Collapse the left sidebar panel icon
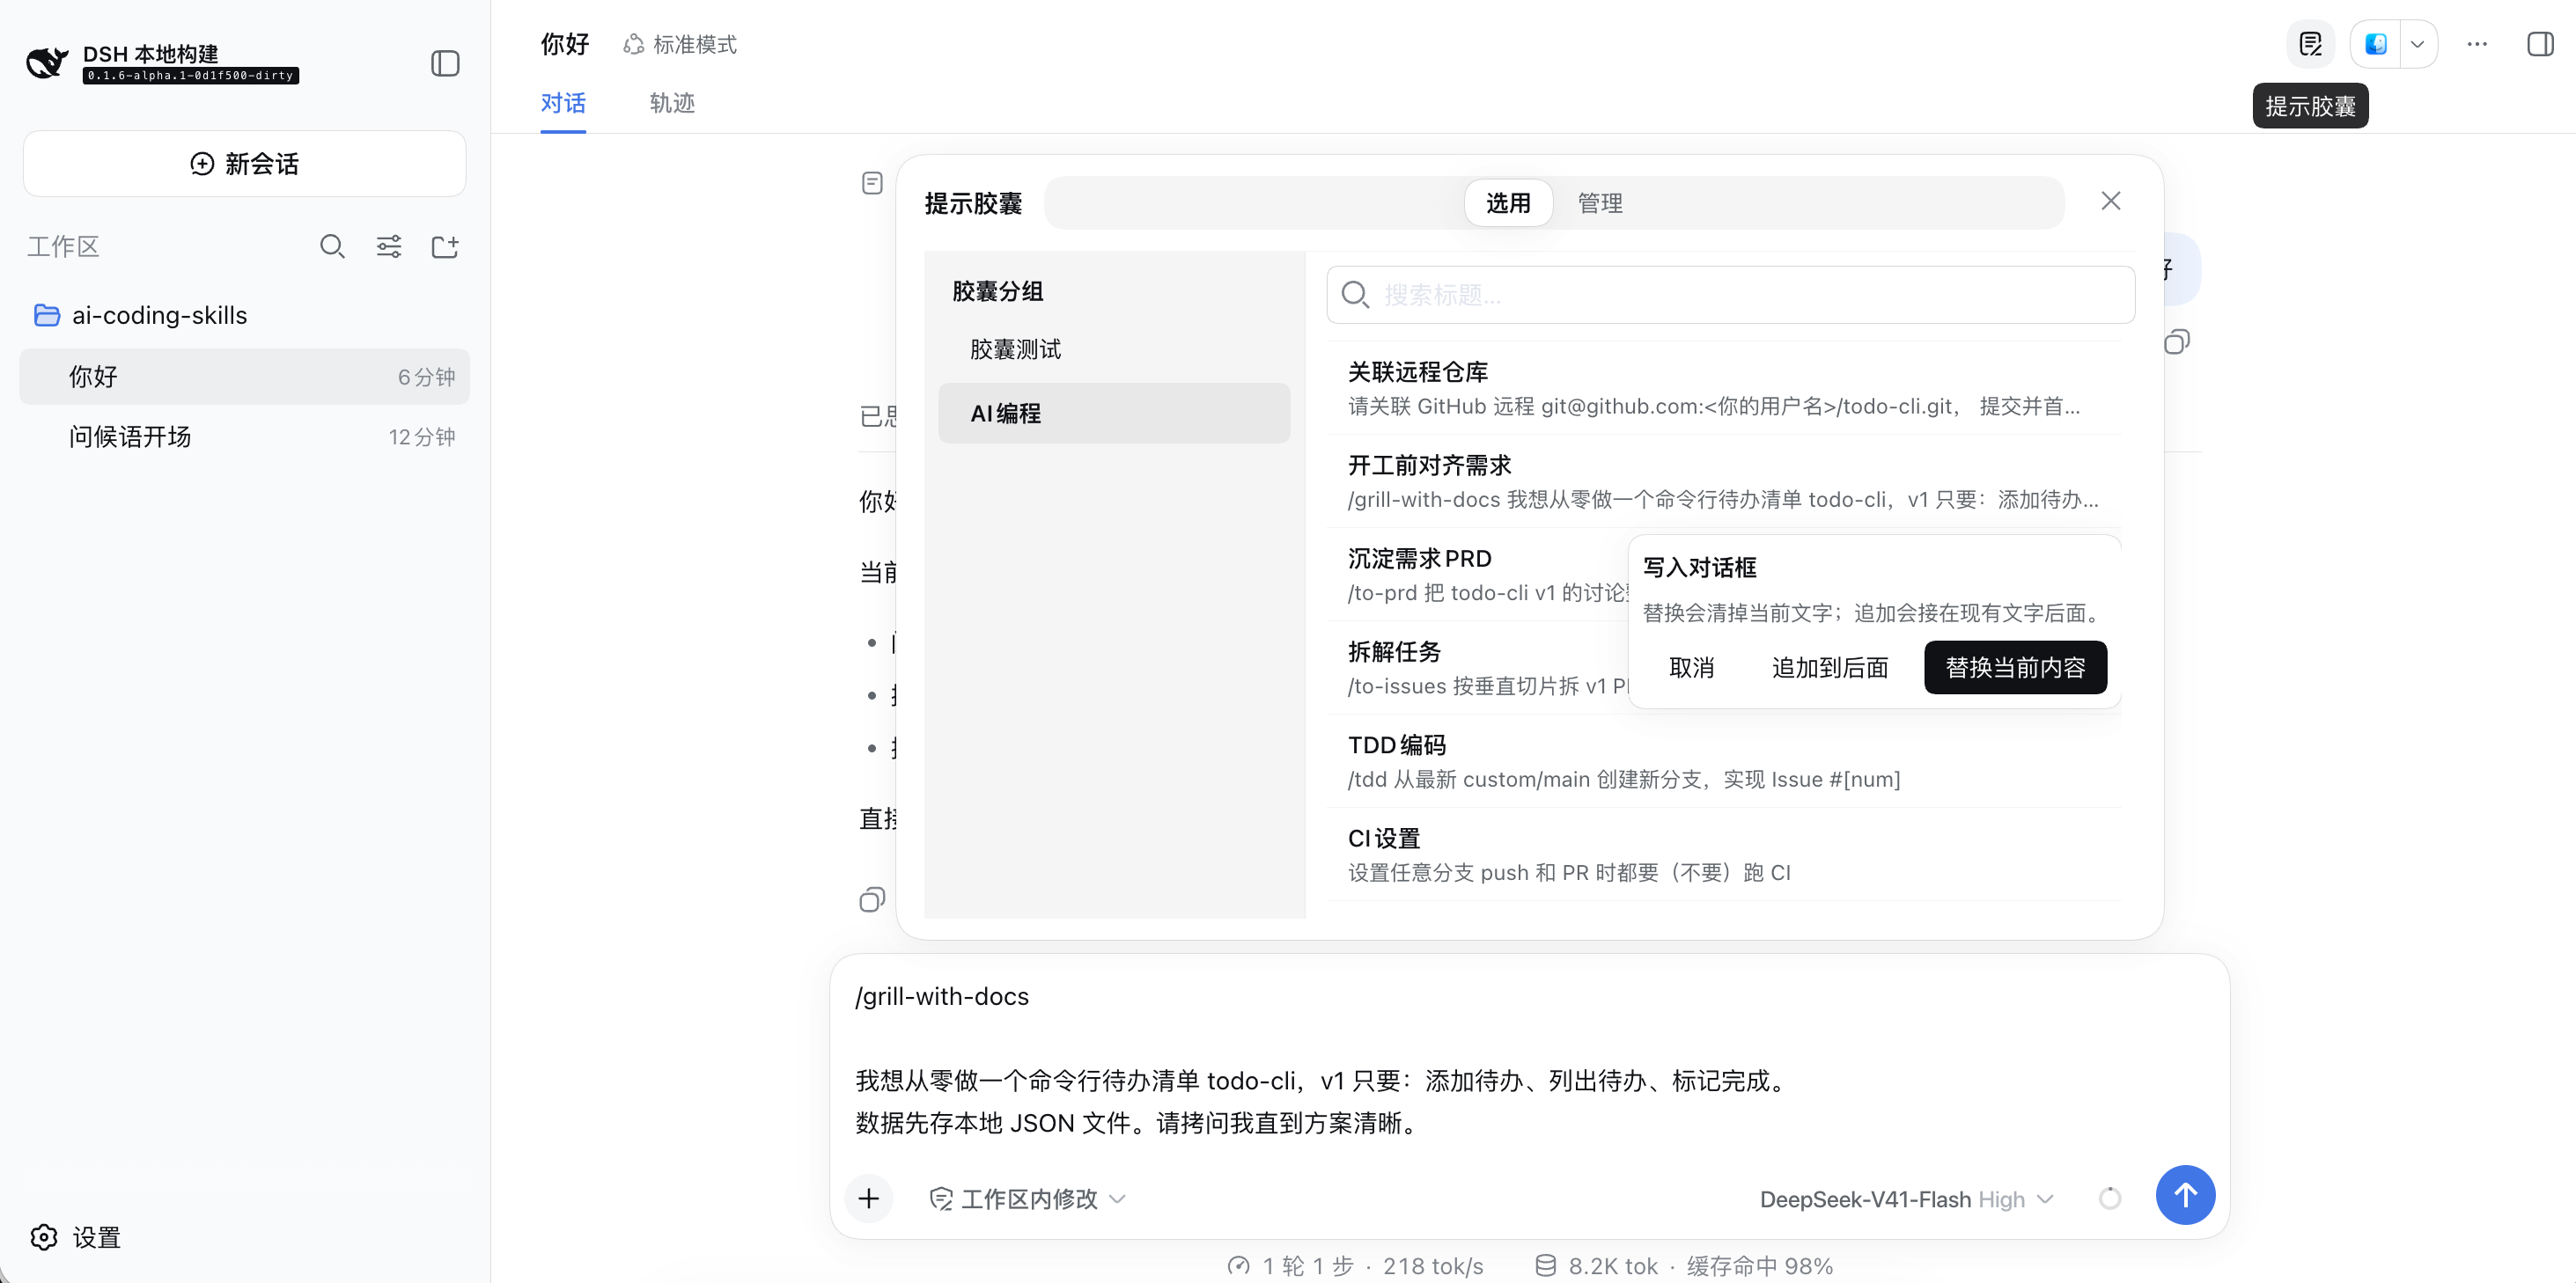 click(445, 63)
